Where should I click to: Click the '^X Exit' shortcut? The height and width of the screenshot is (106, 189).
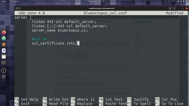click(22, 104)
